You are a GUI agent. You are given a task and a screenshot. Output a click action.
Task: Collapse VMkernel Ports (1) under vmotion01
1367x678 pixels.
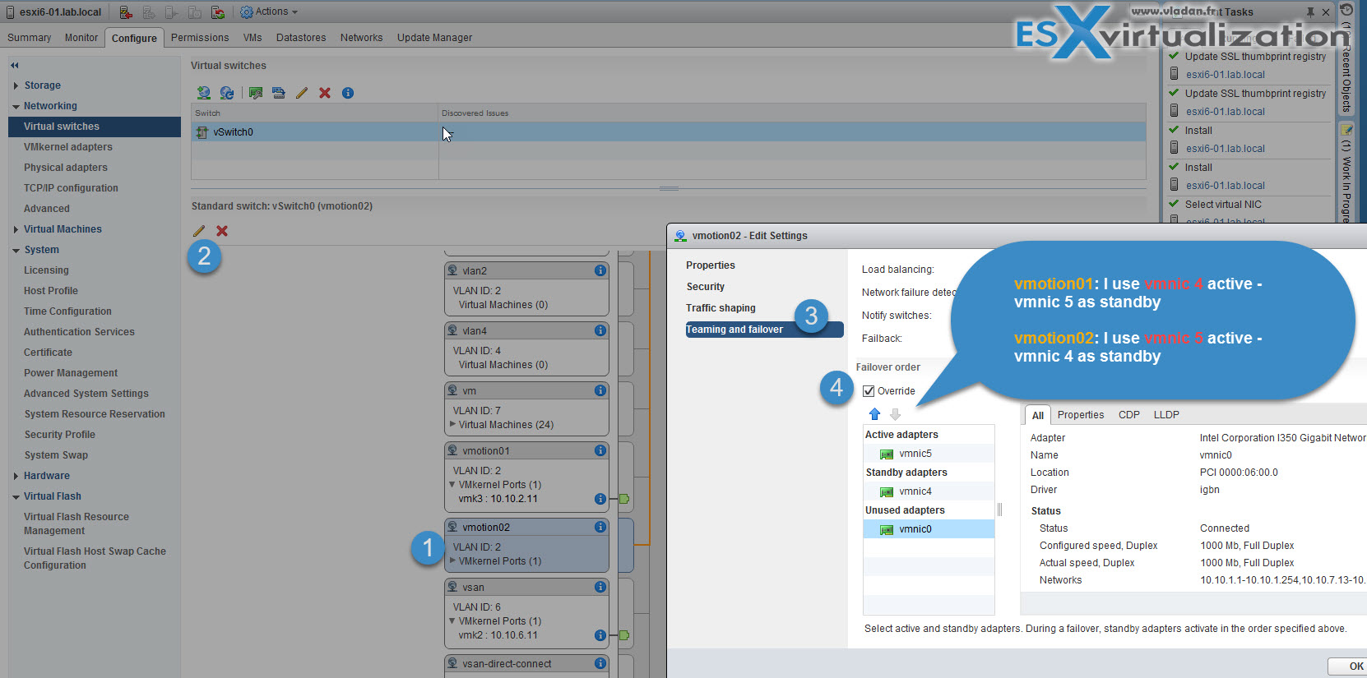pos(452,484)
